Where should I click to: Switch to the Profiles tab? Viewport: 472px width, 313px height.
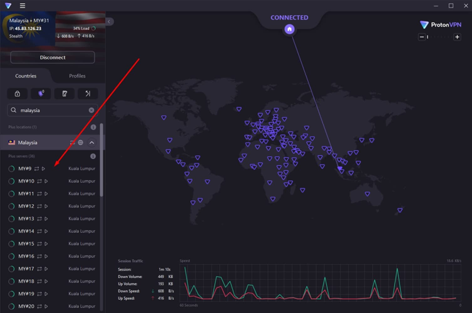(x=77, y=76)
